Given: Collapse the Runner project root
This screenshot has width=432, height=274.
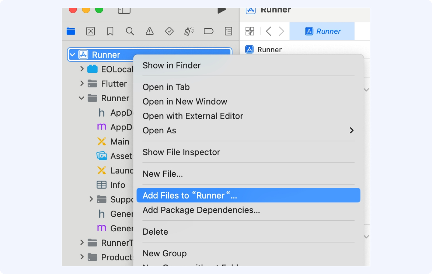Looking at the screenshot, I should pos(72,55).
